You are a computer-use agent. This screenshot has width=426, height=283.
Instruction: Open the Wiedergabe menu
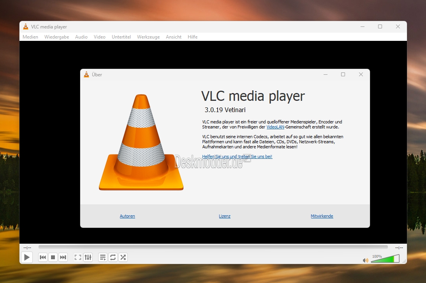(x=56, y=37)
